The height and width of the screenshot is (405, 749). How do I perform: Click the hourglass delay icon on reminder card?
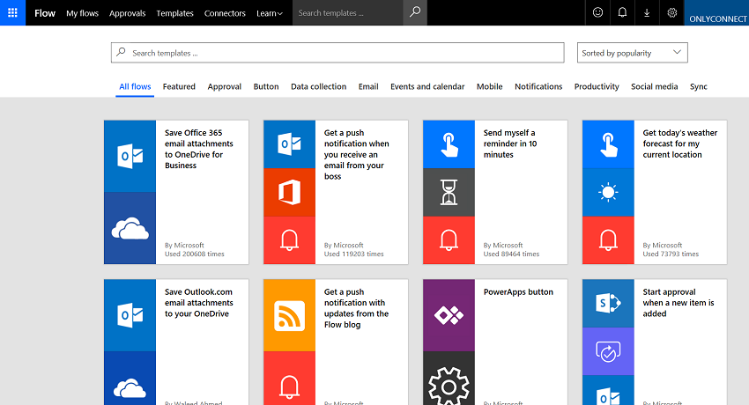coord(449,192)
